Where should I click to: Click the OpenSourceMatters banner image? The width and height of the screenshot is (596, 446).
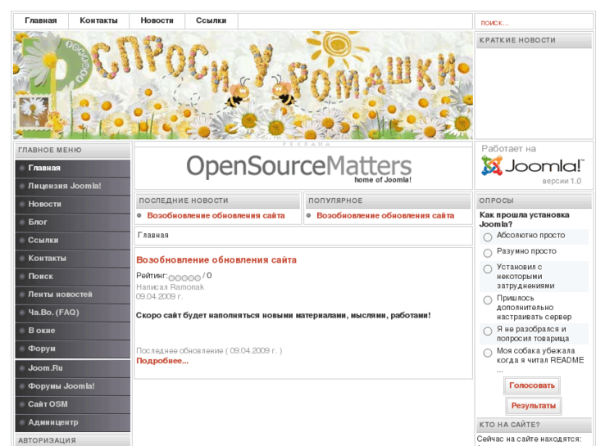299,167
